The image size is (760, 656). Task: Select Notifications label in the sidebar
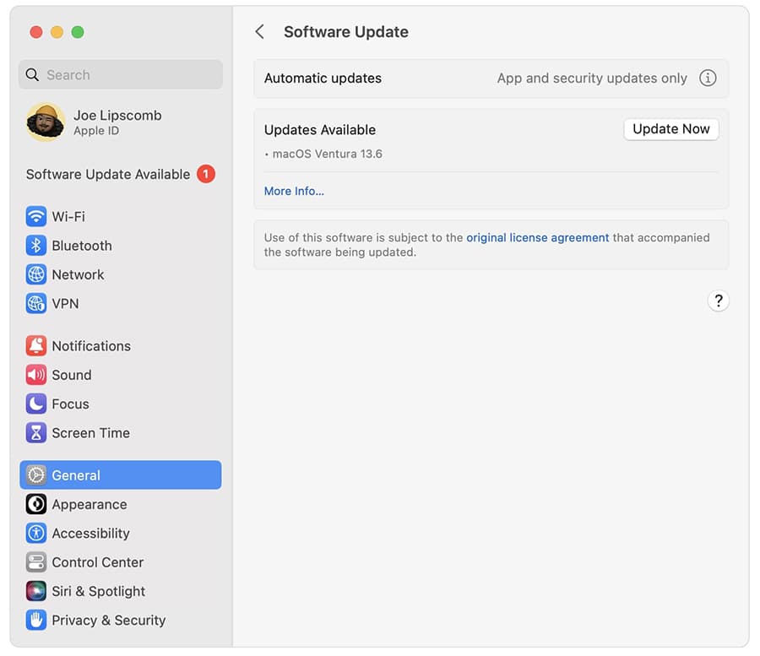coord(91,346)
